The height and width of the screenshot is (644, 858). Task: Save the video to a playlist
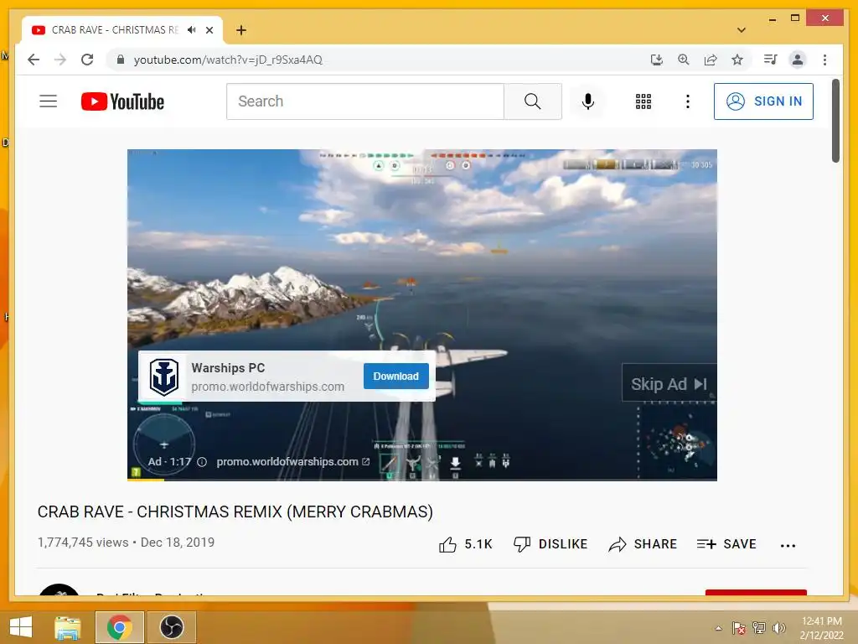726,544
